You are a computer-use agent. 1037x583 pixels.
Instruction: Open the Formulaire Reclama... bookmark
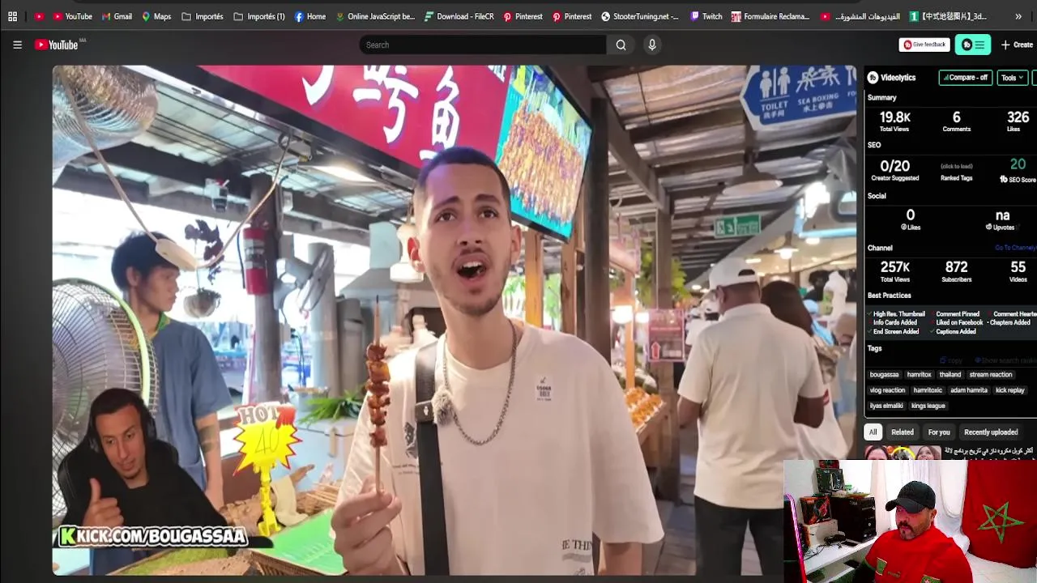pyautogui.click(x=770, y=16)
